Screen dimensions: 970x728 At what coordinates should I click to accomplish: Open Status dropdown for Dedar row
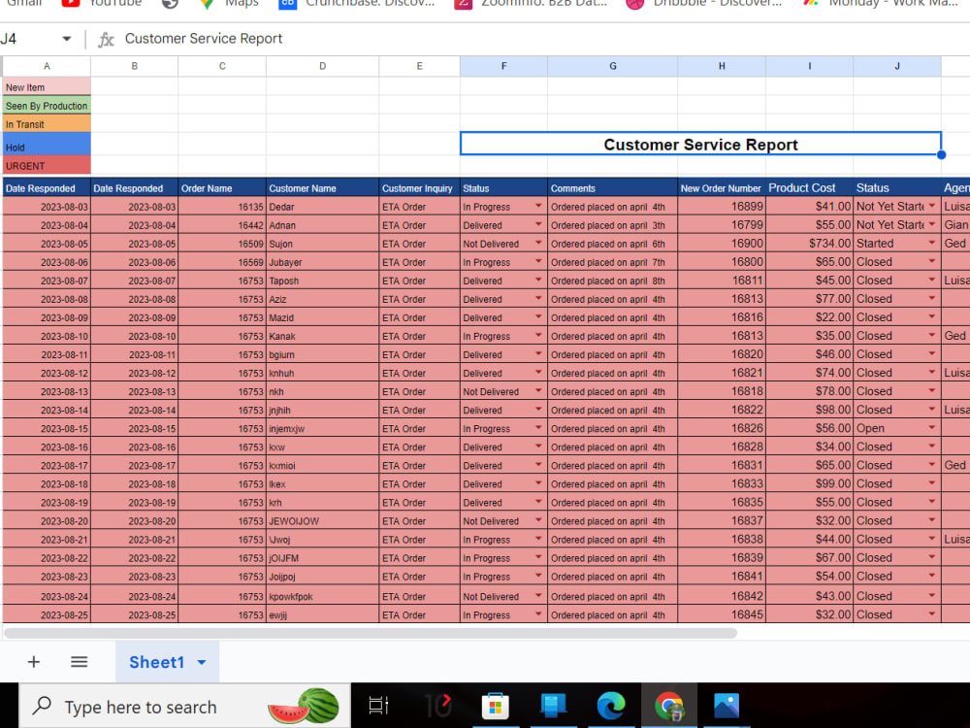click(538, 206)
